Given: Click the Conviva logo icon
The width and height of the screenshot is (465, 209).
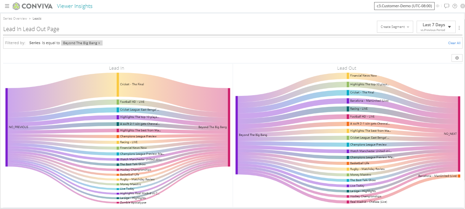Looking at the screenshot, I should (16, 6).
